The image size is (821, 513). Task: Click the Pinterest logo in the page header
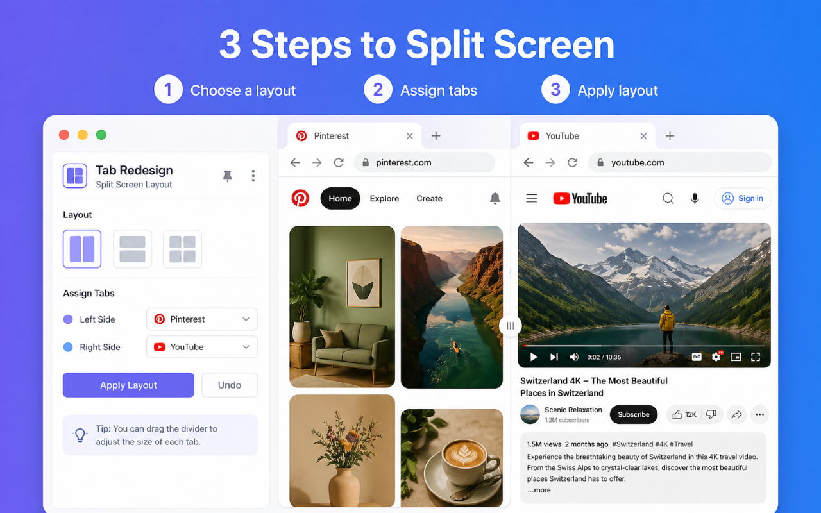tap(300, 198)
